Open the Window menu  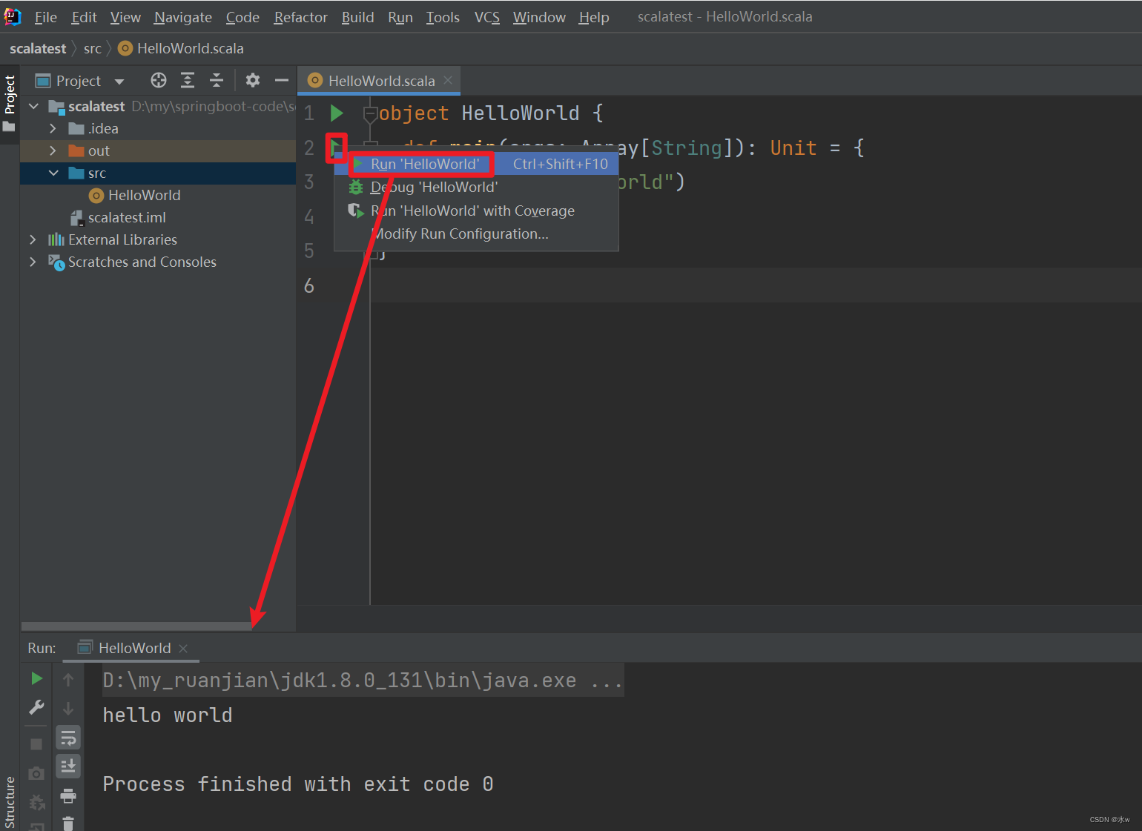pos(539,17)
